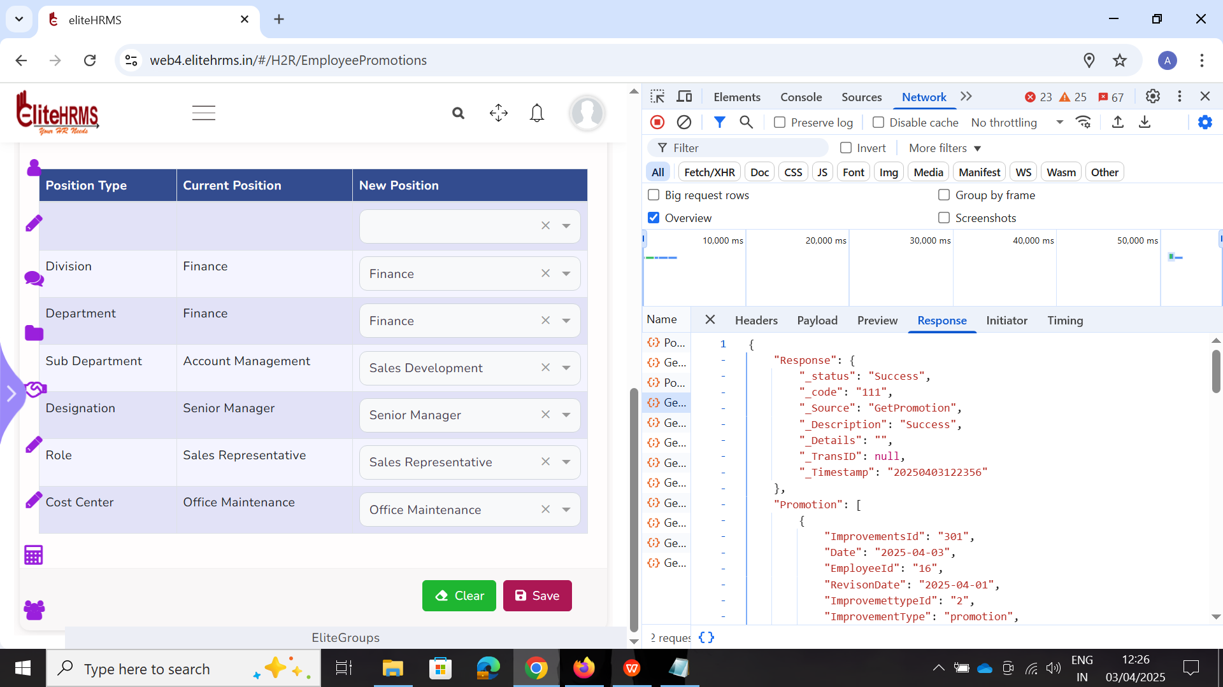Expand the Sub Department Sales Development dropdown
This screenshot has width=1223, height=687.
tap(566, 368)
